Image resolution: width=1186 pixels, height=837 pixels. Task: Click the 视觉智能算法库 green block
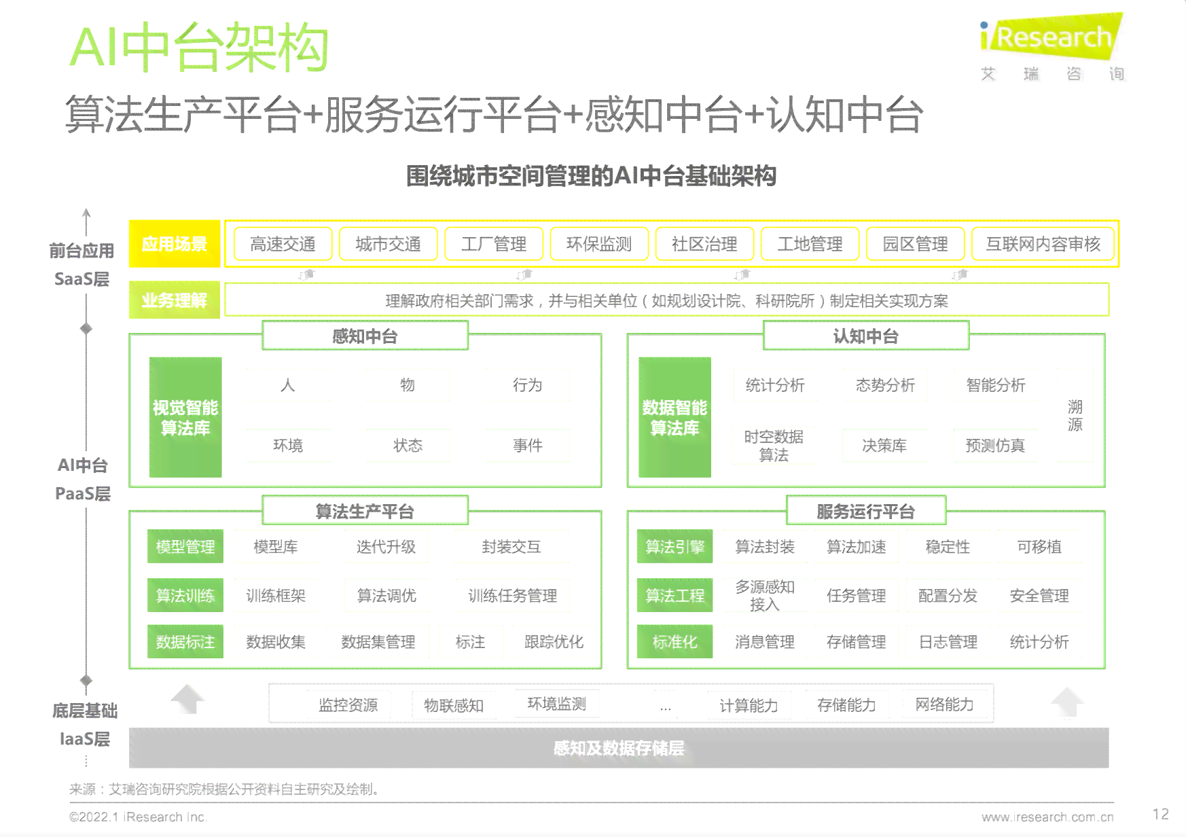pyautogui.click(x=185, y=417)
